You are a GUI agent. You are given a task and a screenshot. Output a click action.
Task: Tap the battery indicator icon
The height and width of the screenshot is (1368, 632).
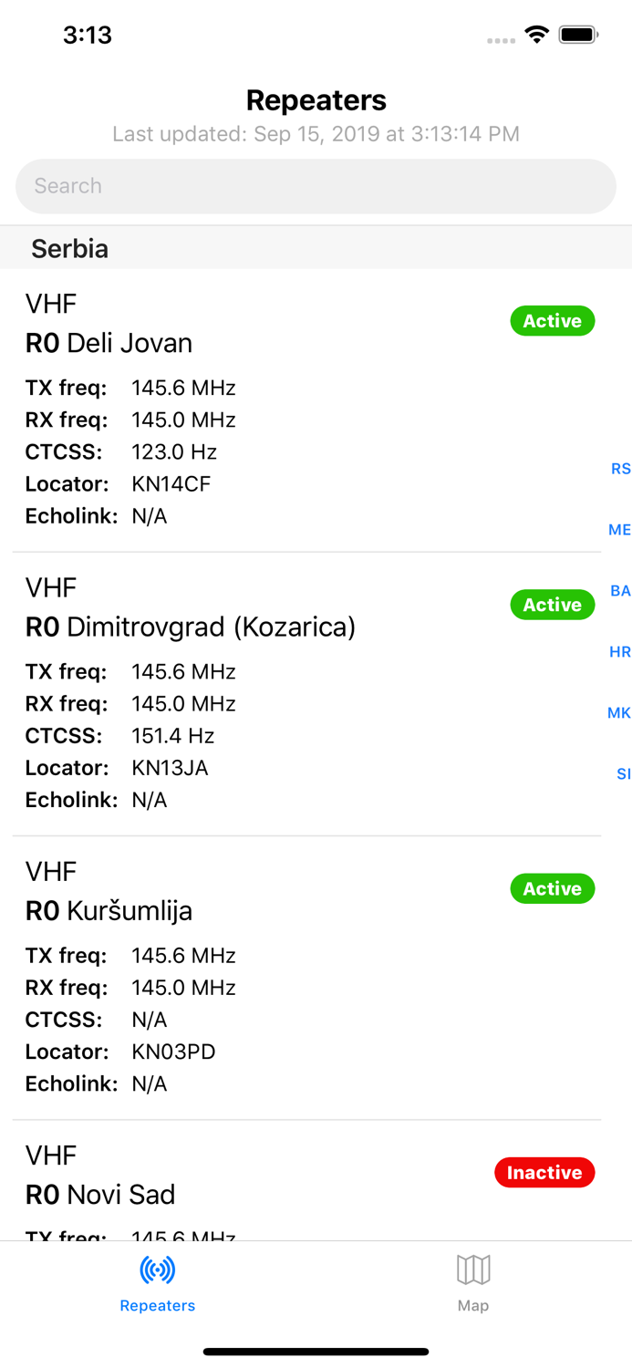(578, 35)
